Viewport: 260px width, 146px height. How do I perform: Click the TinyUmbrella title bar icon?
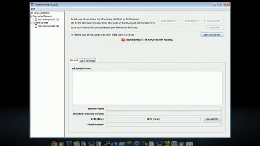[32, 4]
